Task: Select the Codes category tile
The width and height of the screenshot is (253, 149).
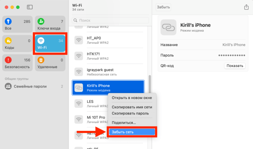Action: [x=17, y=44]
